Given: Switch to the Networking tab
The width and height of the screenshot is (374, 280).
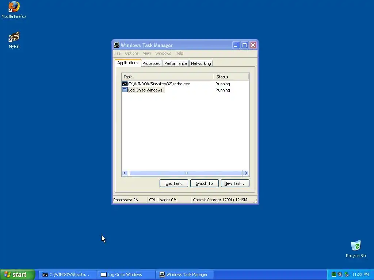Looking at the screenshot, I should 201,63.
